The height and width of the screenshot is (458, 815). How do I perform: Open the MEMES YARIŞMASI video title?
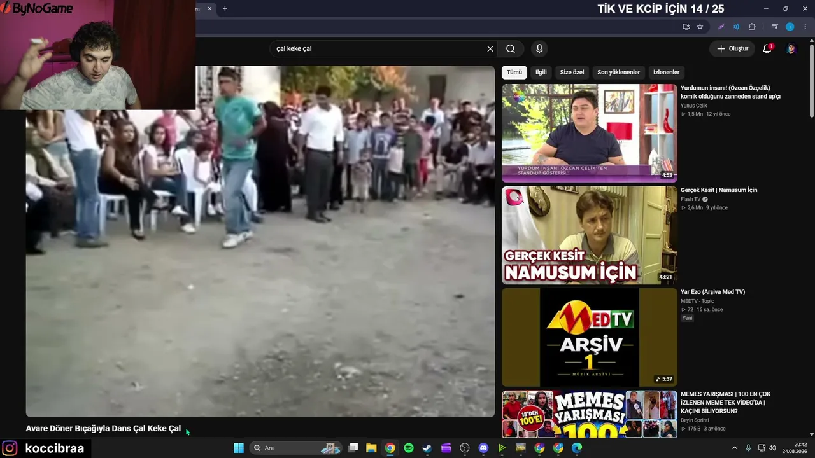pos(726,403)
